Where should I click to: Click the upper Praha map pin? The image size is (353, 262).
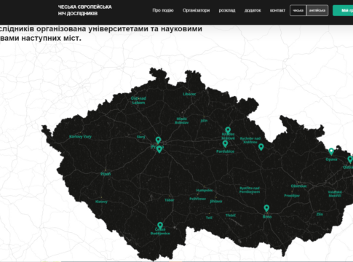158,140
